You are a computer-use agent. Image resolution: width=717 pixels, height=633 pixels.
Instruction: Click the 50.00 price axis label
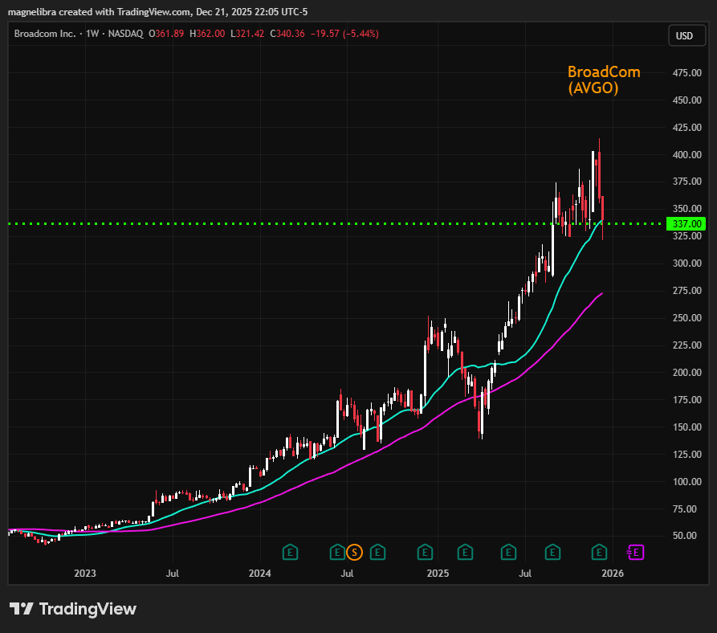point(685,535)
